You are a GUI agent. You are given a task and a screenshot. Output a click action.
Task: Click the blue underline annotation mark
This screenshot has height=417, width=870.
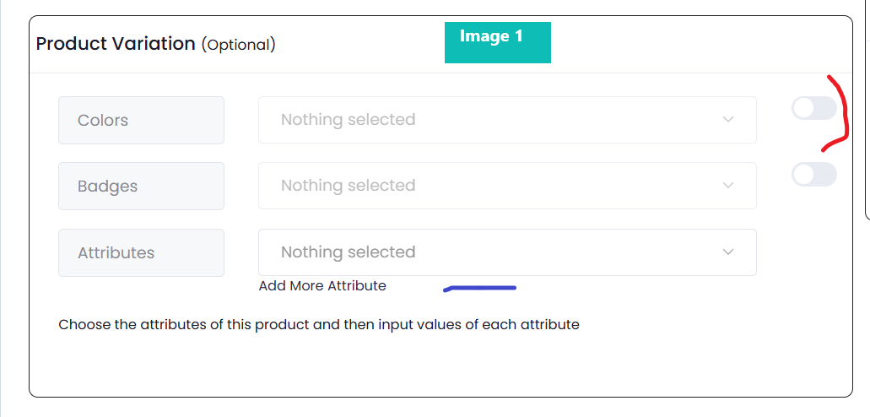pyautogui.click(x=480, y=288)
